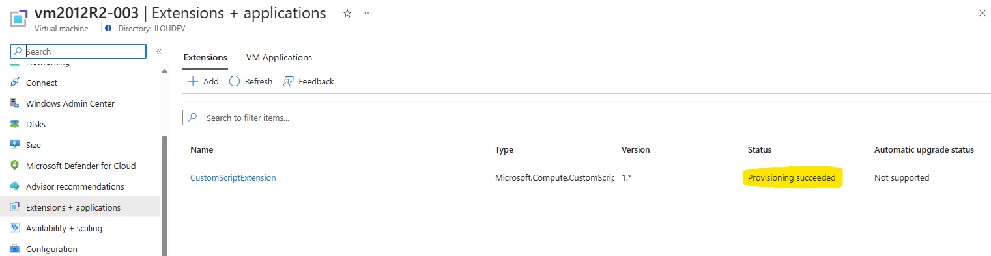Click the Configuration toolbox icon

(x=14, y=249)
